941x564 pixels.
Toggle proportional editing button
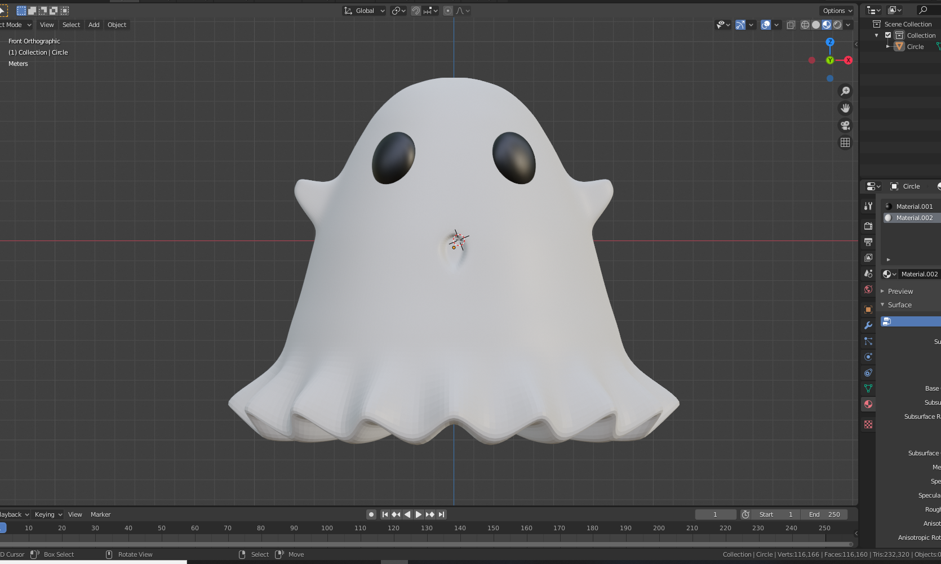(448, 11)
